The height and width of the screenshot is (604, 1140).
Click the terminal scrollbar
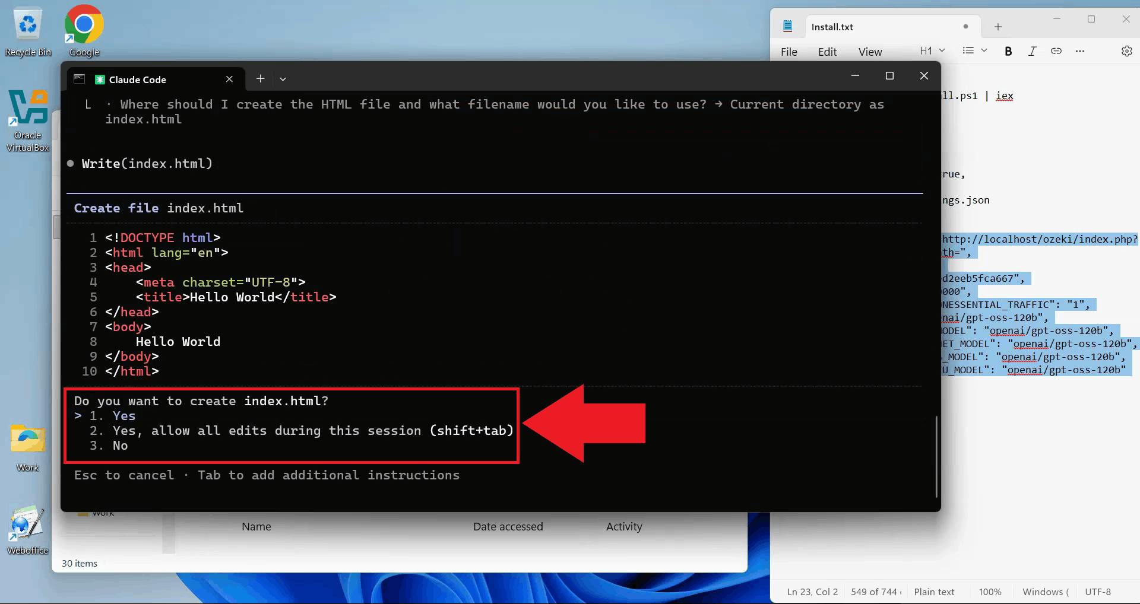coord(936,457)
